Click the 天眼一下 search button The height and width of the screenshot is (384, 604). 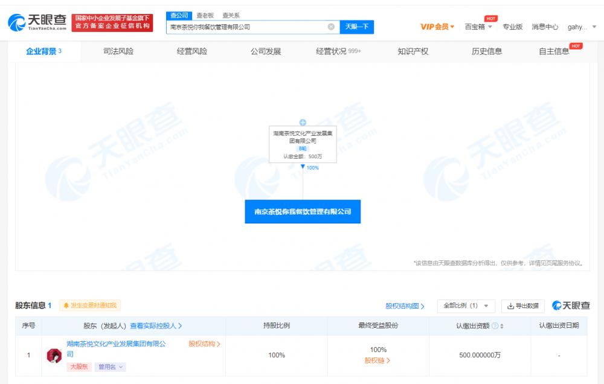pos(358,27)
